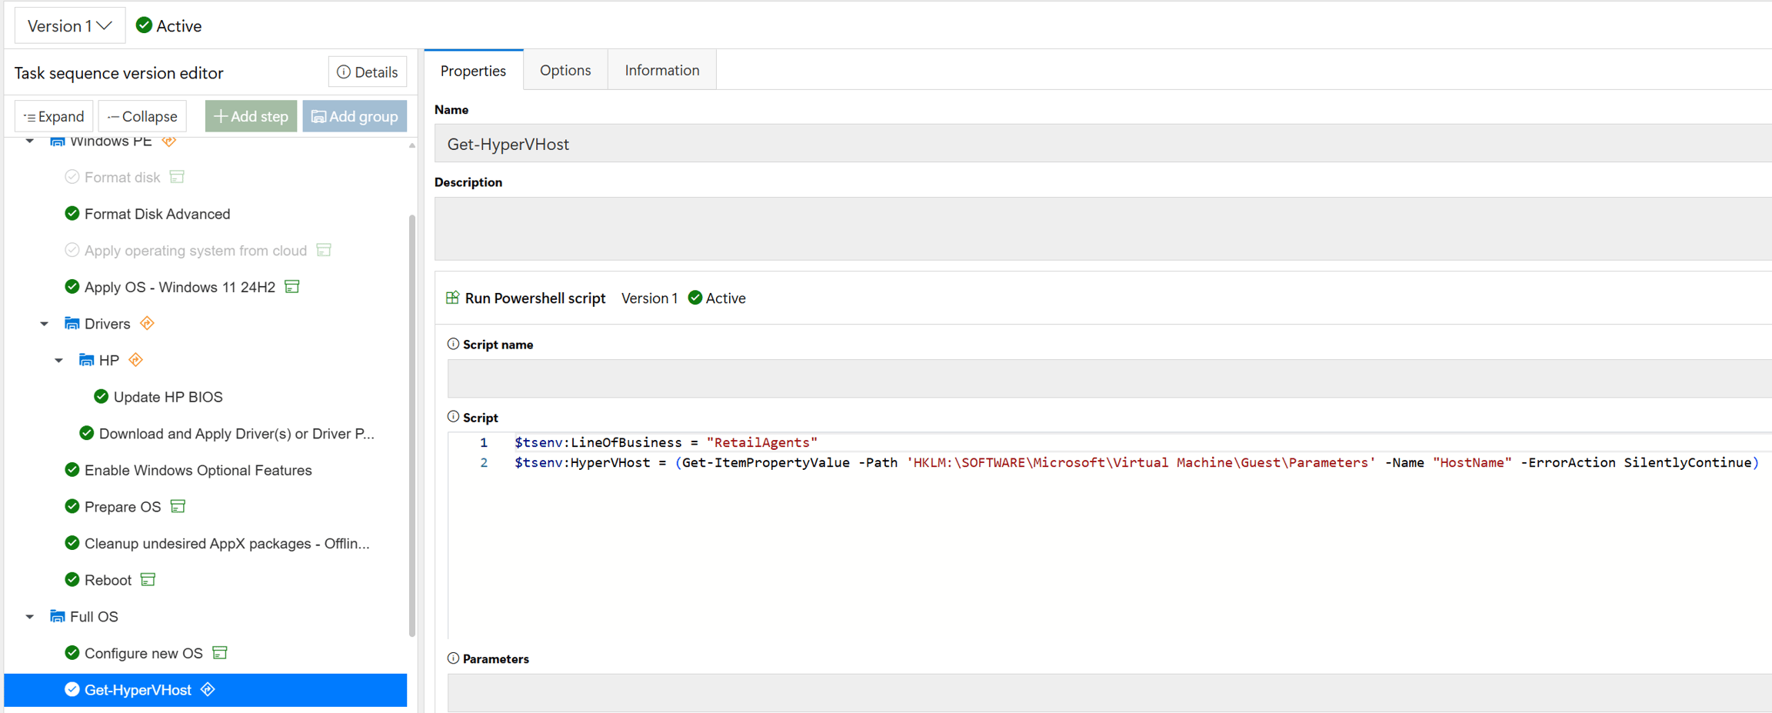Click the Cleanup undesired AppX packages status check
Screen dimensions: 1772x713
(72, 543)
